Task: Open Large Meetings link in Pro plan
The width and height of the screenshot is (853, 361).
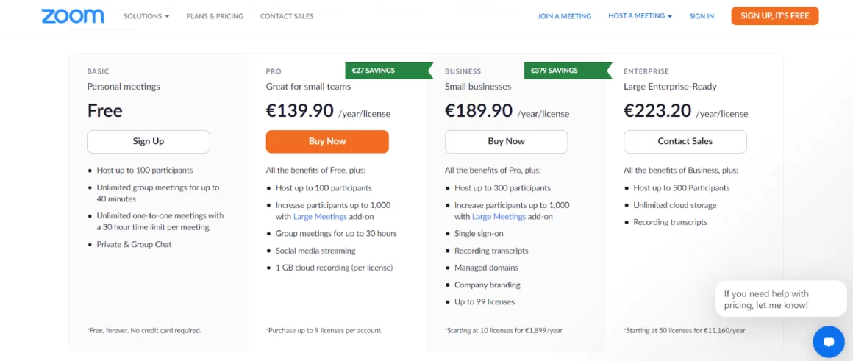Action: pos(320,217)
